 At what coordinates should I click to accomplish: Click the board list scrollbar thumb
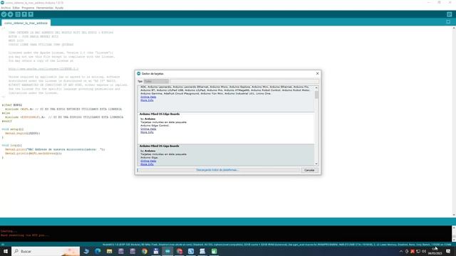click(316, 95)
